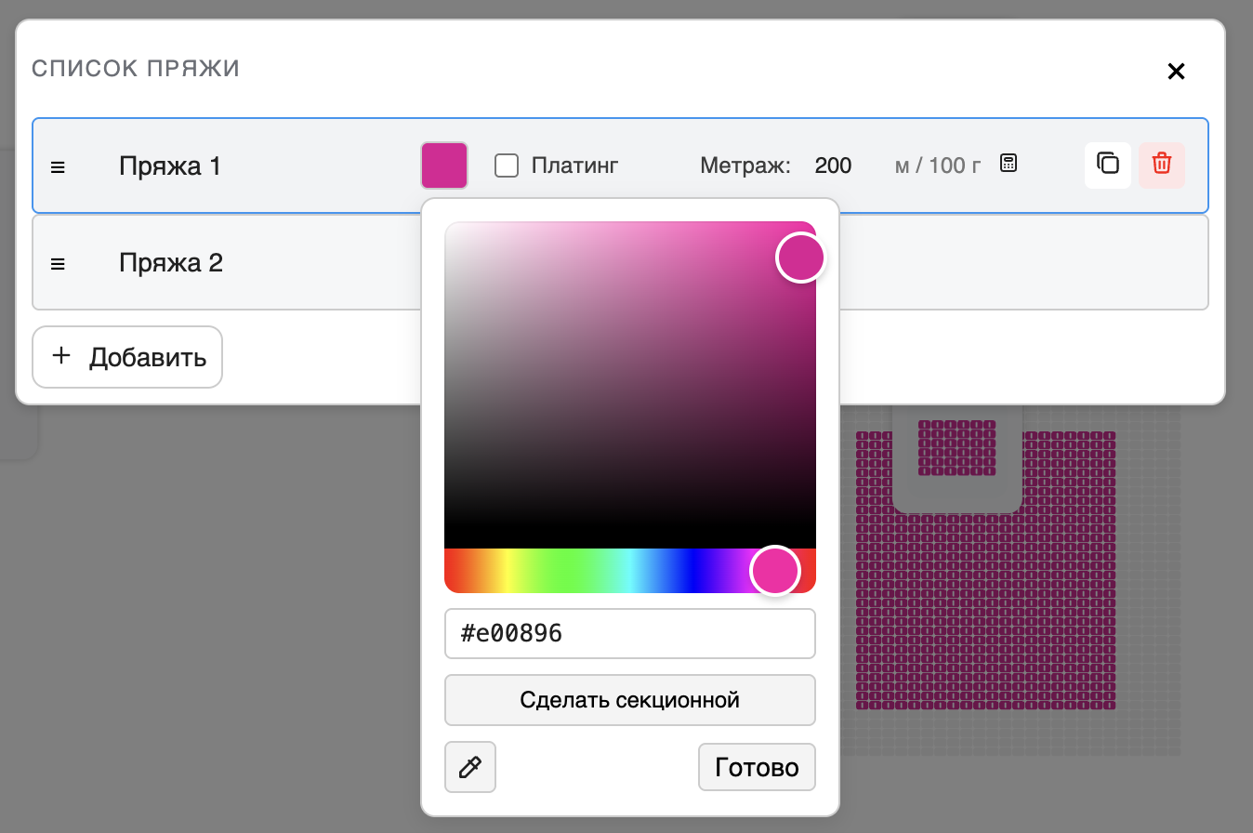1253x833 pixels.
Task: Activate the eyedropper color picker tool
Action: coord(470,767)
